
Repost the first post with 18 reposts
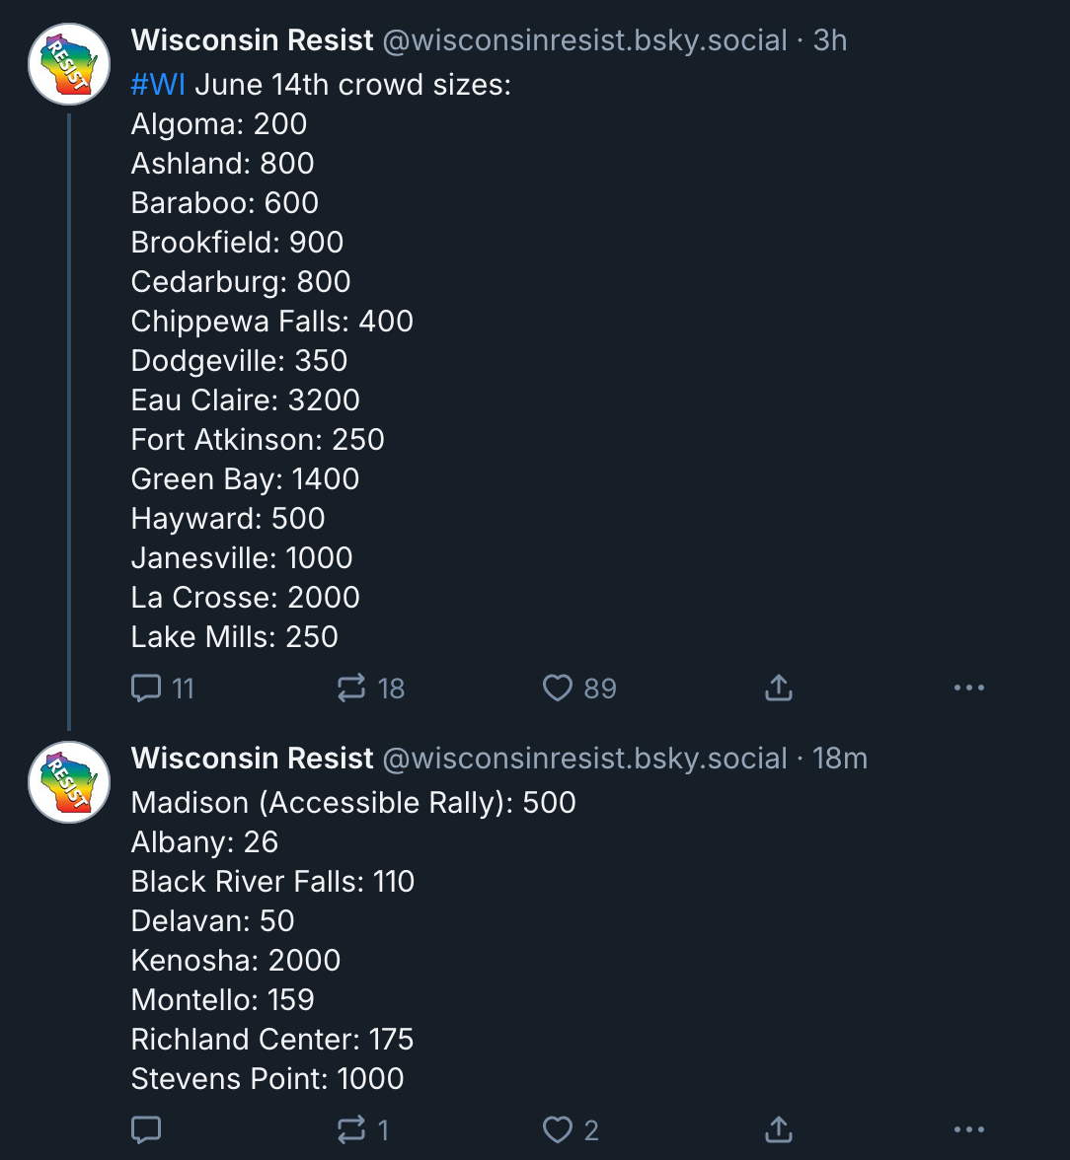pos(351,688)
